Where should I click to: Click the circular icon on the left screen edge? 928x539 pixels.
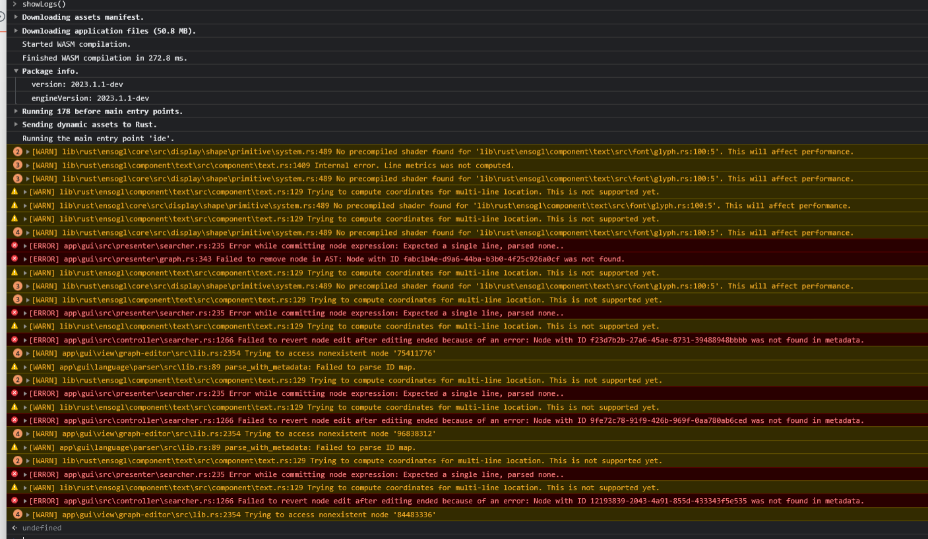point(3,17)
